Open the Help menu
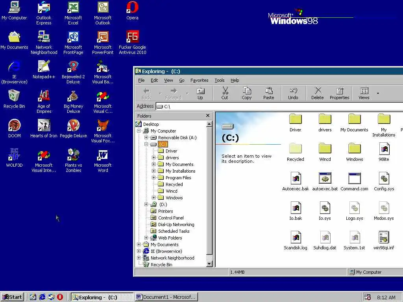Viewport: 403px width, 302px height. coord(235,80)
